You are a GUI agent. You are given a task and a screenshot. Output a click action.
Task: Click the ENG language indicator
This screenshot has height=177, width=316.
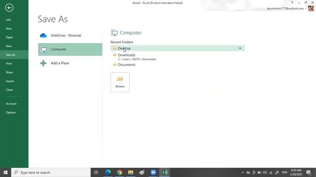click(284, 173)
